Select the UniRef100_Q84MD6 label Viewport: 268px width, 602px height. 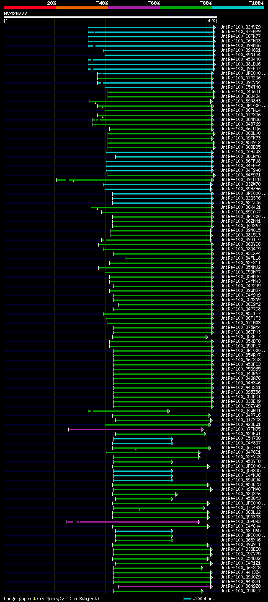point(240,120)
